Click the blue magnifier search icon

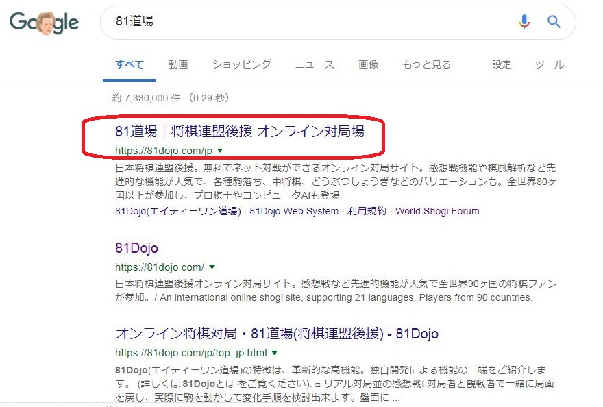pos(554,21)
